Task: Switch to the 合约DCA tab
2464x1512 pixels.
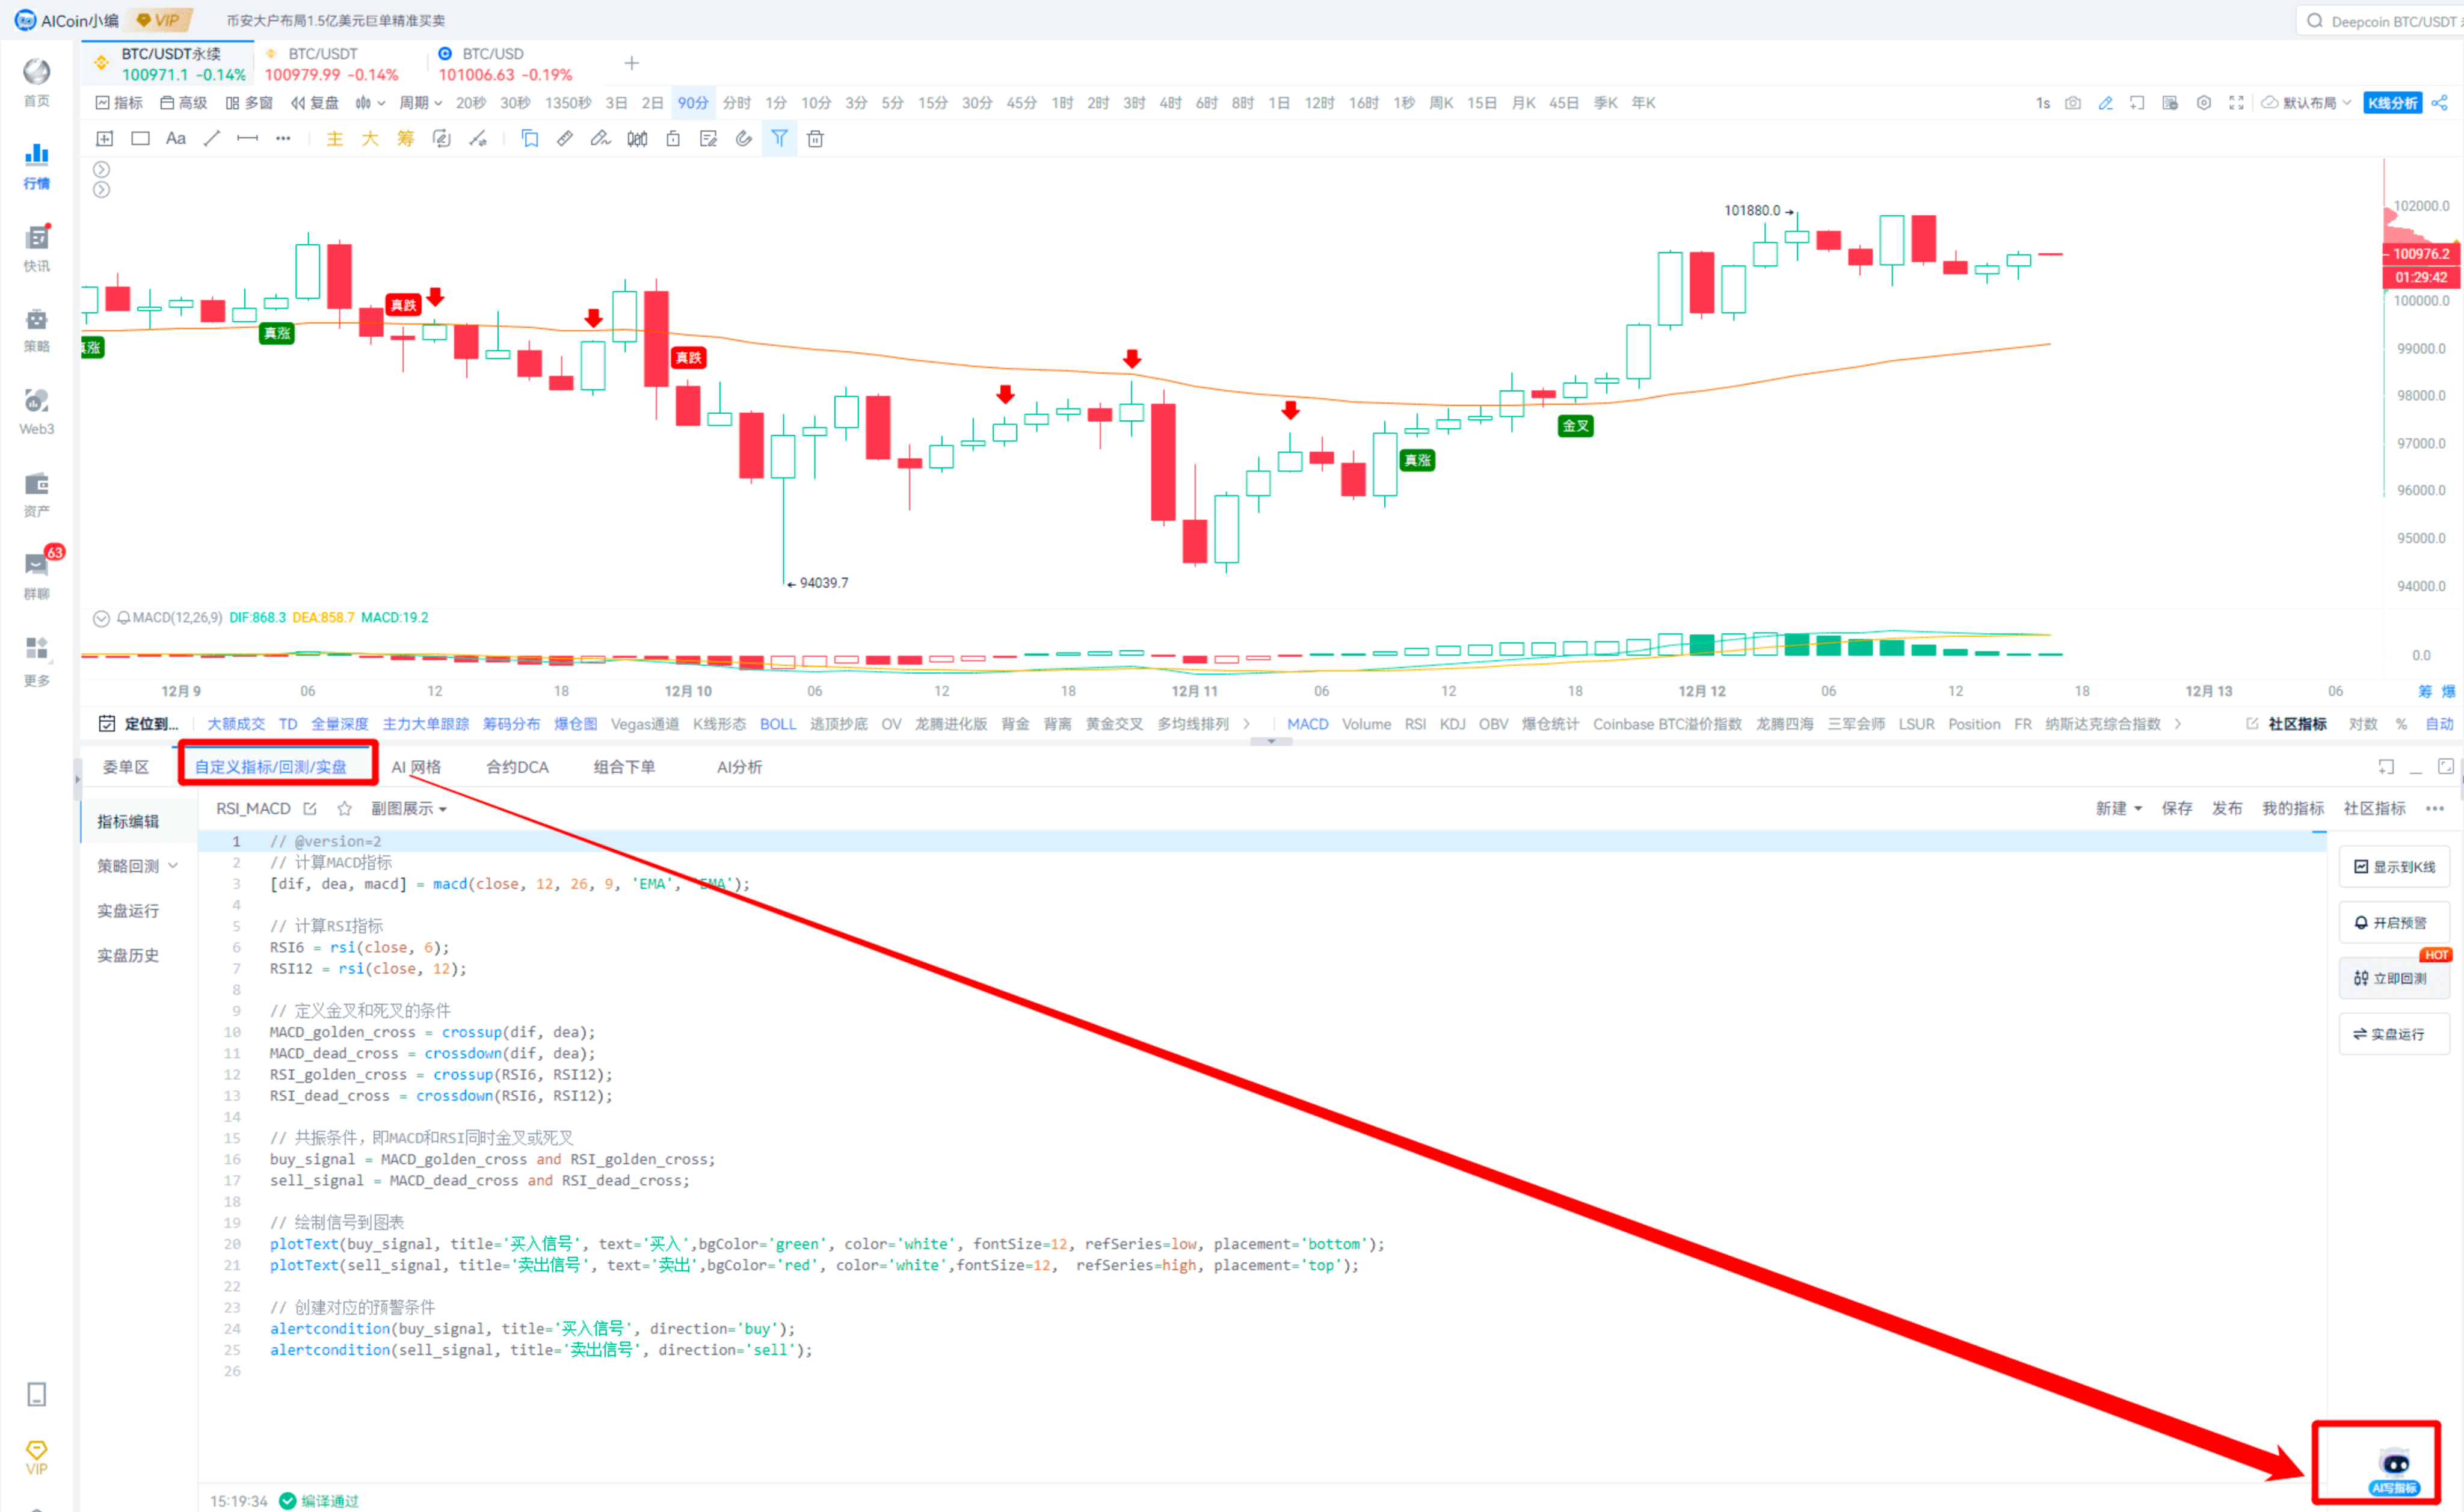Action: 517,767
